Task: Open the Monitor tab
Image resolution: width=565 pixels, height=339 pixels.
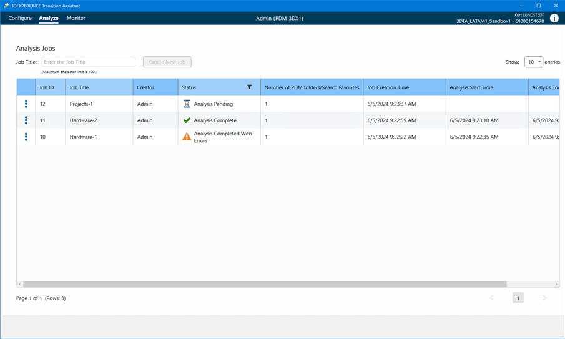Action: click(x=76, y=18)
